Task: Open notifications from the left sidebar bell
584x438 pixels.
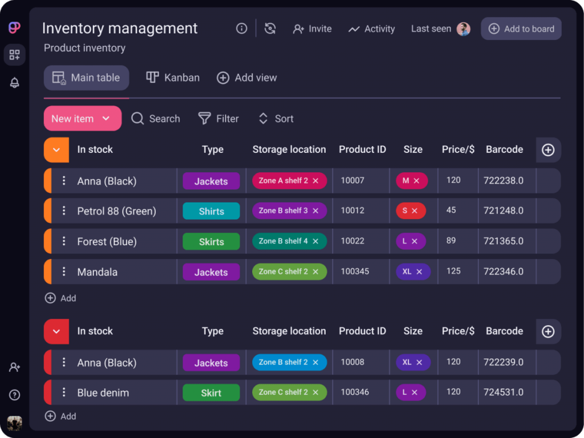Action: pyautogui.click(x=14, y=82)
